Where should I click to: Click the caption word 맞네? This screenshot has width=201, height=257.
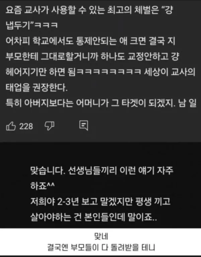click(x=101, y=236)
